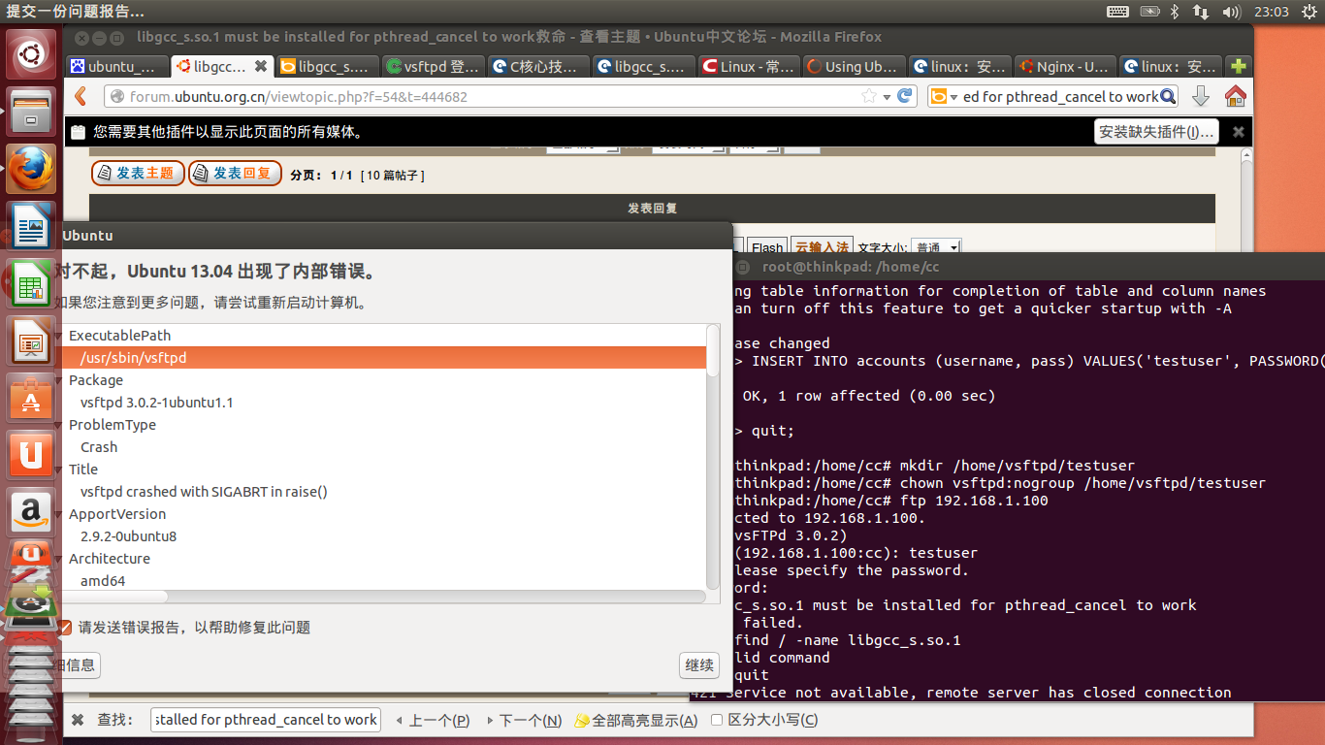Open Firefox downloads arrow icon
The width and height of the screenshot is (1325, 745).
click(1200, 96)
